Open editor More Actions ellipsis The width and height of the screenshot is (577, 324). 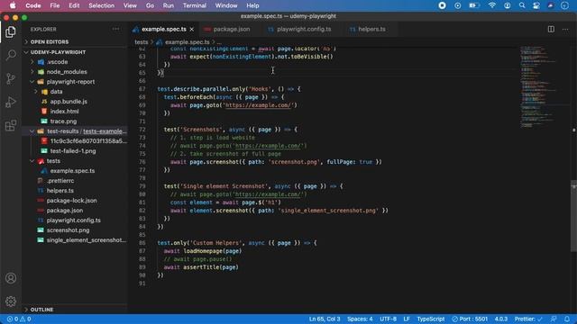tap(565, 29)
